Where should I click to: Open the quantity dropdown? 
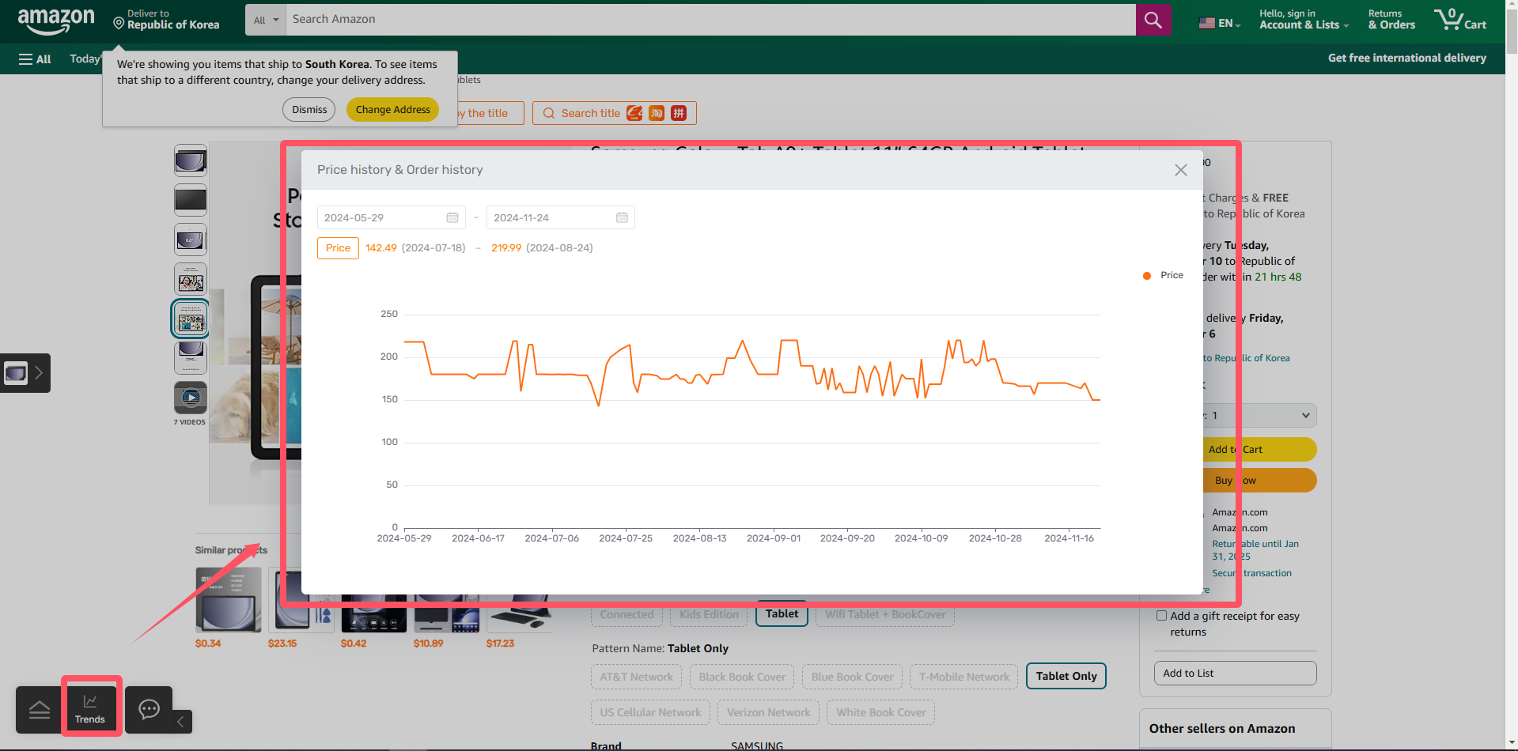point(1258,415)
